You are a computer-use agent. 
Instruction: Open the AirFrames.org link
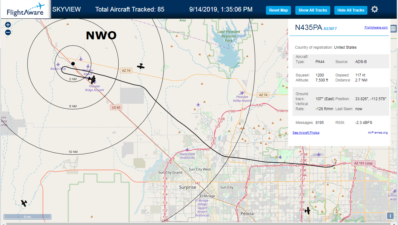(378, 133)
